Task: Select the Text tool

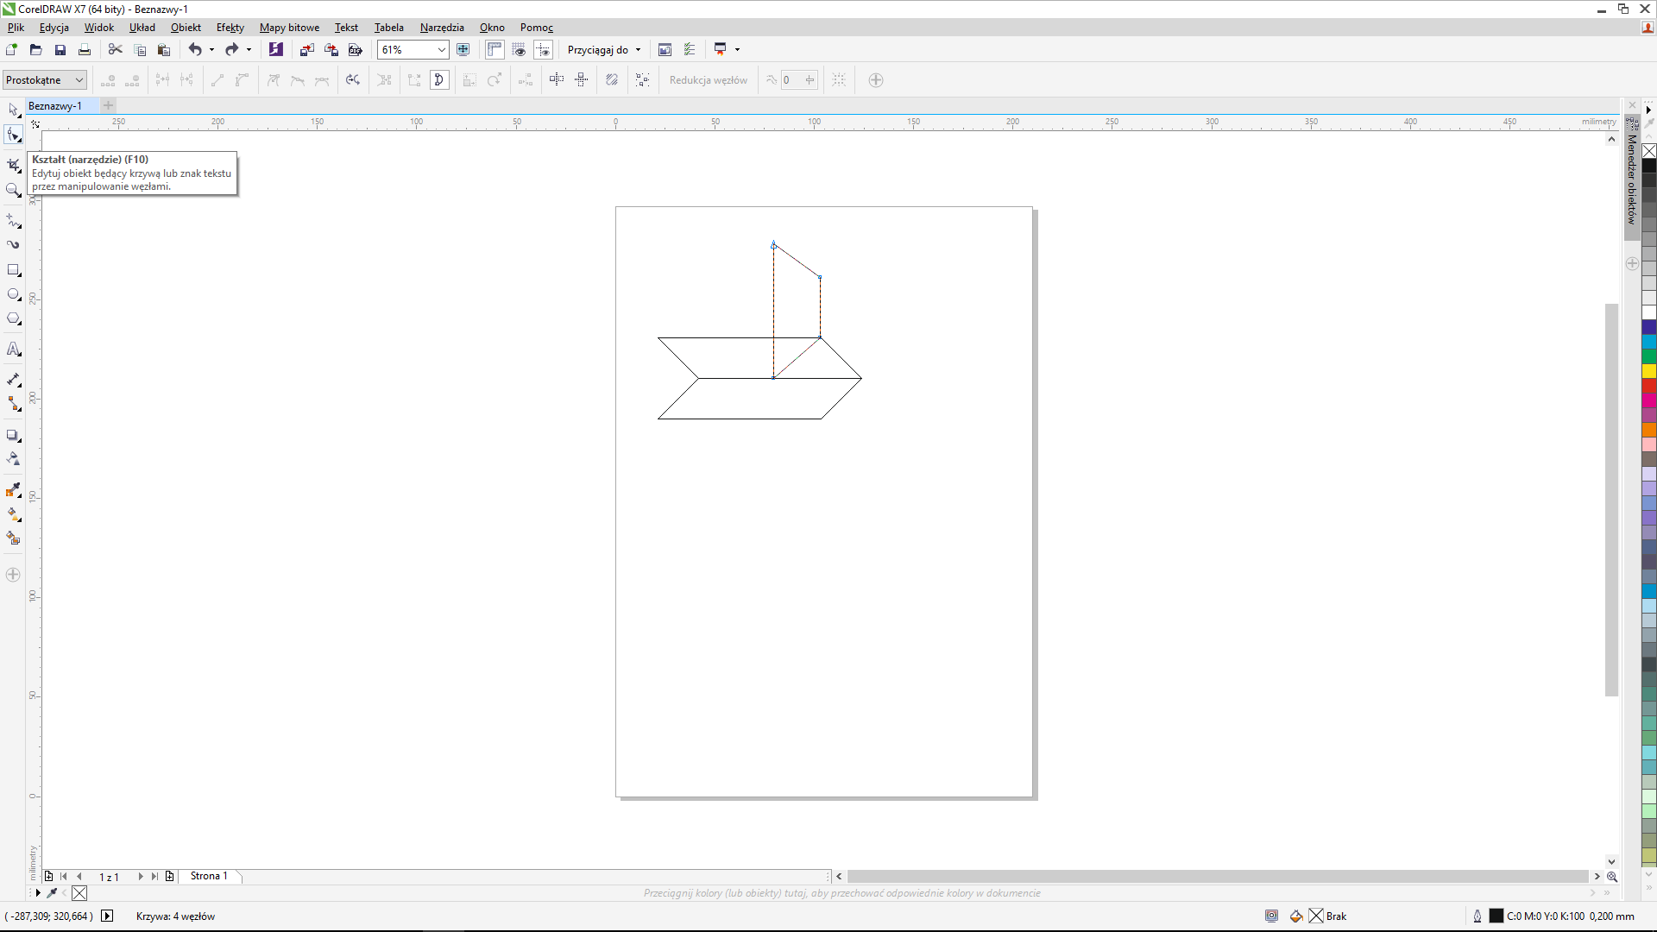Action: 13,349
